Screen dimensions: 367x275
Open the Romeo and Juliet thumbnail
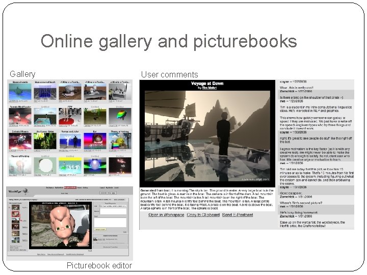70,141
